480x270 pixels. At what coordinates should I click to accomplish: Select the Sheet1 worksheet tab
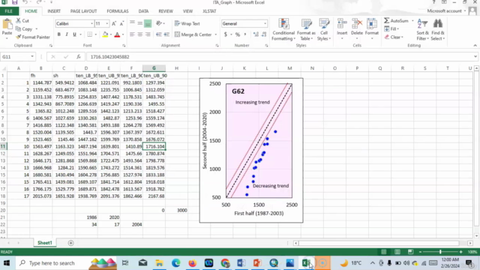pos(45,243)
